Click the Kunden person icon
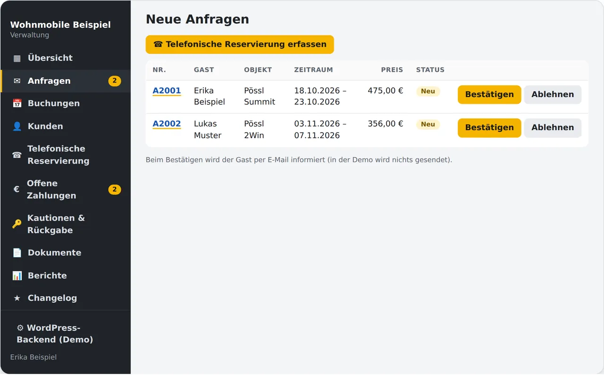 (x=17, y=126)
